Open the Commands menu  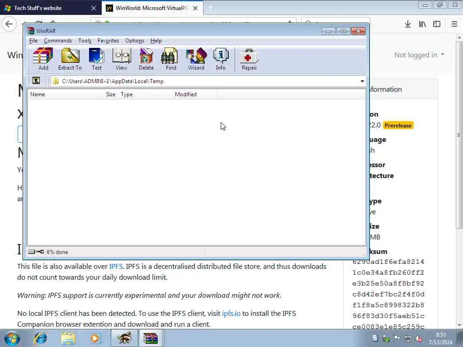point(58,41)
